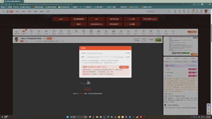Viewport: 212px width, 119px height.
Task: Click the streamer avatar by room title
Action: point(16,40)
